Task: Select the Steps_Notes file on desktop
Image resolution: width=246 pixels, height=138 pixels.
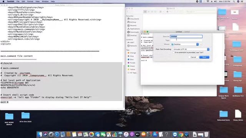Action: click(x=238, y=115)
